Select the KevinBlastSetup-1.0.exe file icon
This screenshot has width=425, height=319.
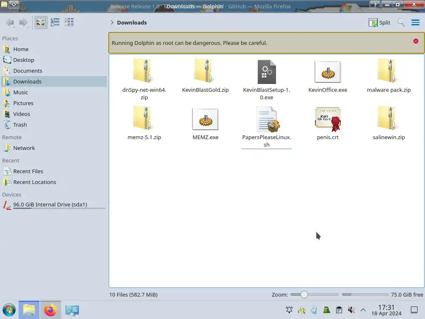pos(266,71)
